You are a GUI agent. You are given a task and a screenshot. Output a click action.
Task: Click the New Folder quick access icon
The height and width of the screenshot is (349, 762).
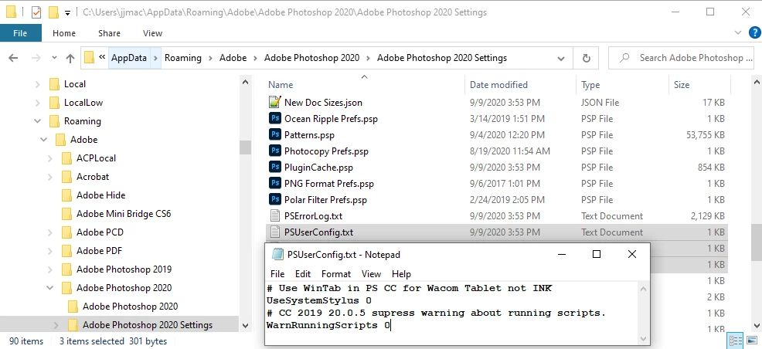(54, 12)
